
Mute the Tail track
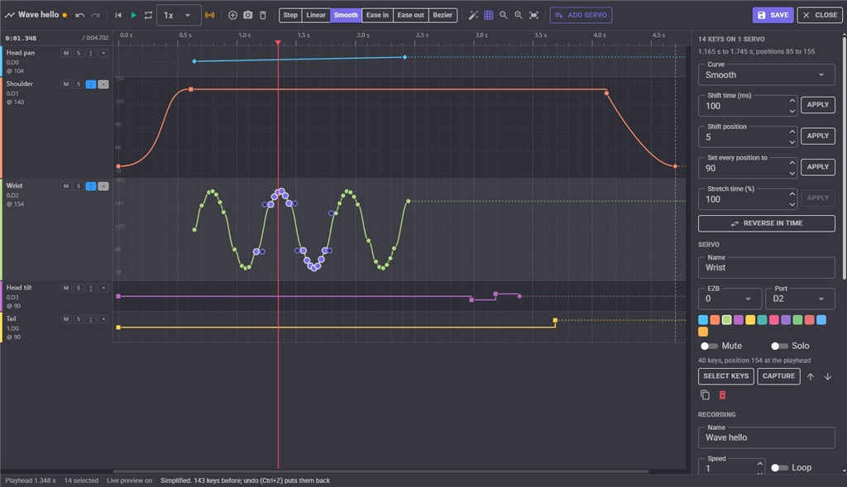[x=66, y=319]
